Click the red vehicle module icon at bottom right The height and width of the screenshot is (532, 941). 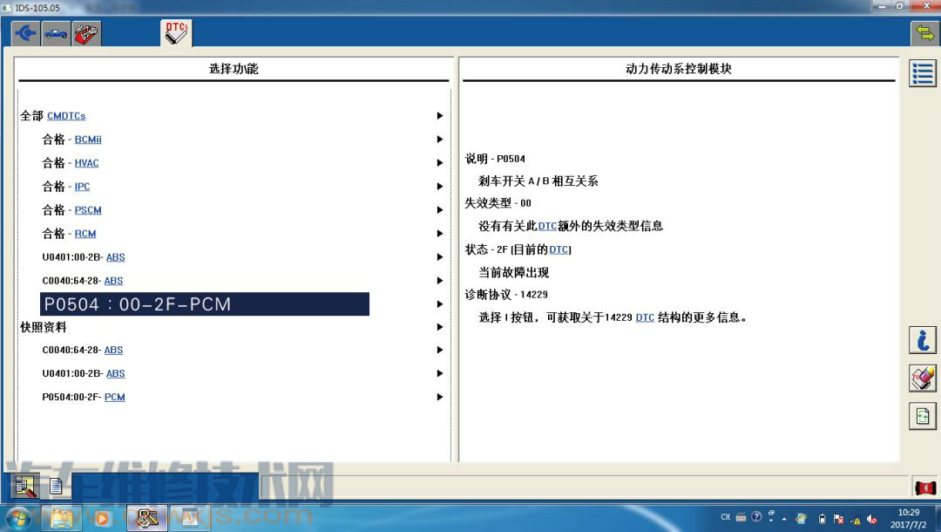click(924, 487)
